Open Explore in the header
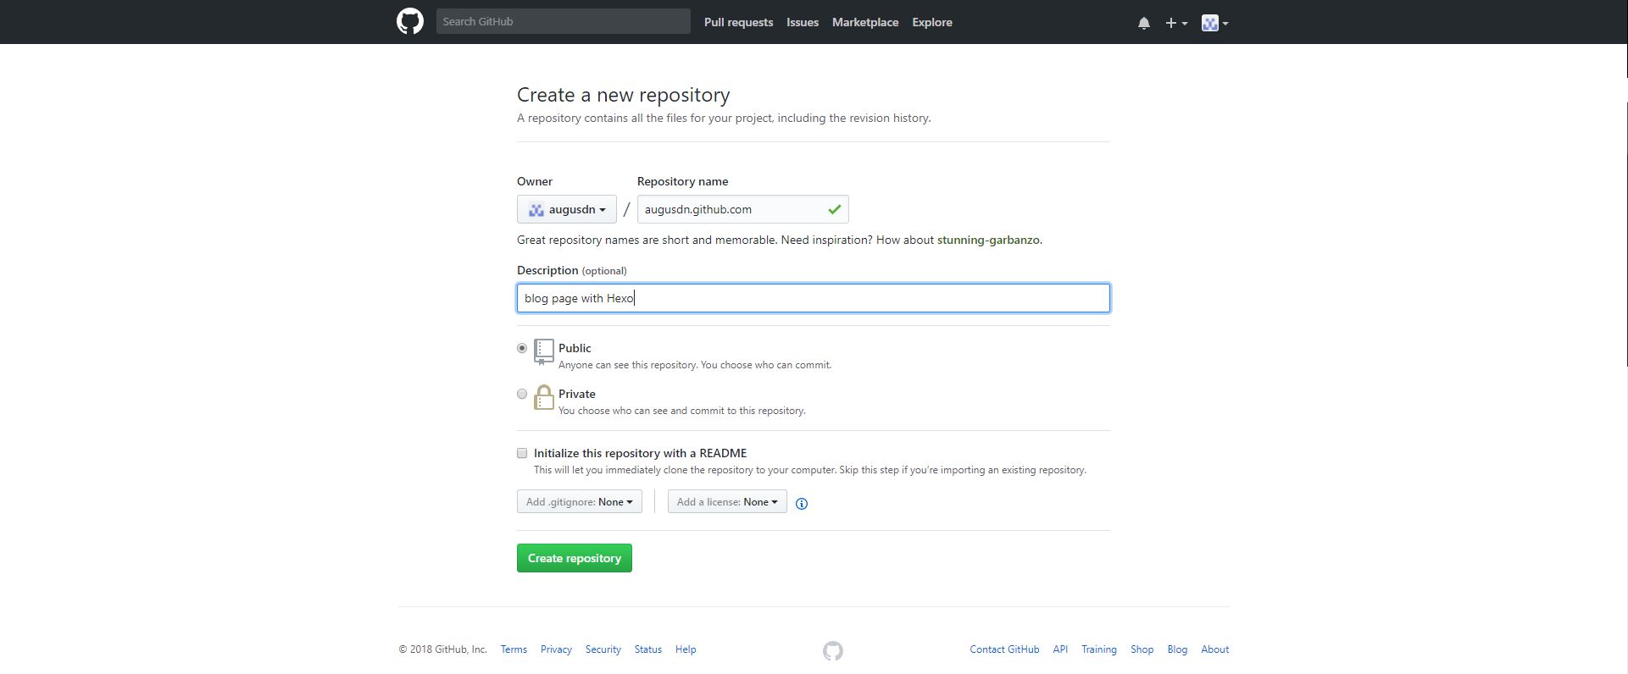The image size is (1628, 674). (x=932, y=22)
